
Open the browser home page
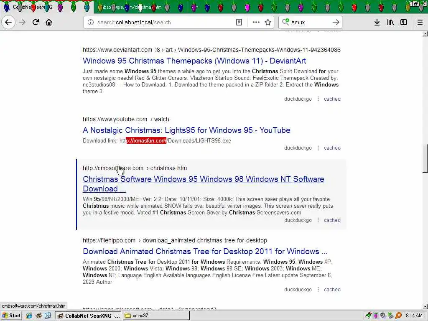tap(49, 22)
